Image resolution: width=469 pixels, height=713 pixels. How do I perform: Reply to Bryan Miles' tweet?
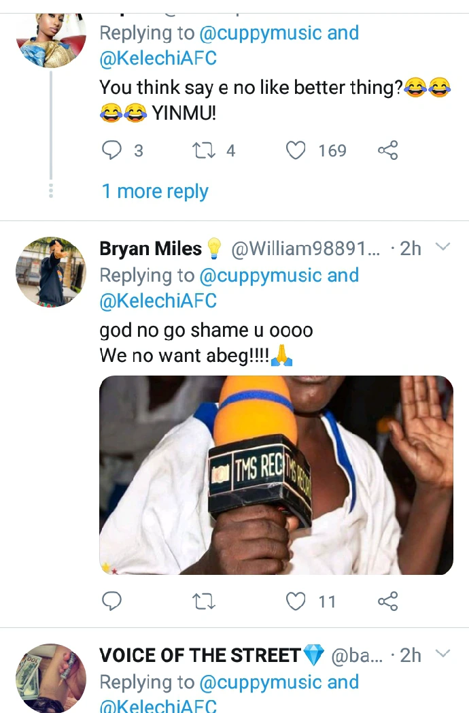coord(111,601)
